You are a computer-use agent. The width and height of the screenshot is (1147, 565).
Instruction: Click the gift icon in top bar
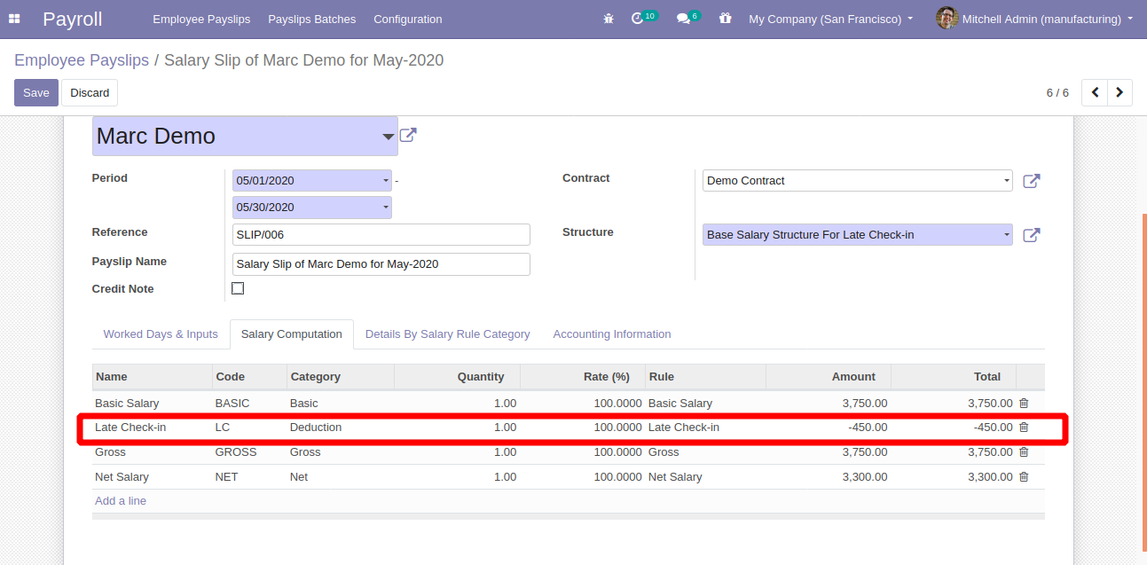point(725,19)
